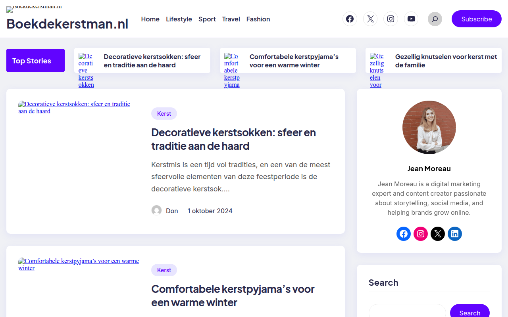
Task: Open the Travel menu item
Action: [x=231, y=19]
